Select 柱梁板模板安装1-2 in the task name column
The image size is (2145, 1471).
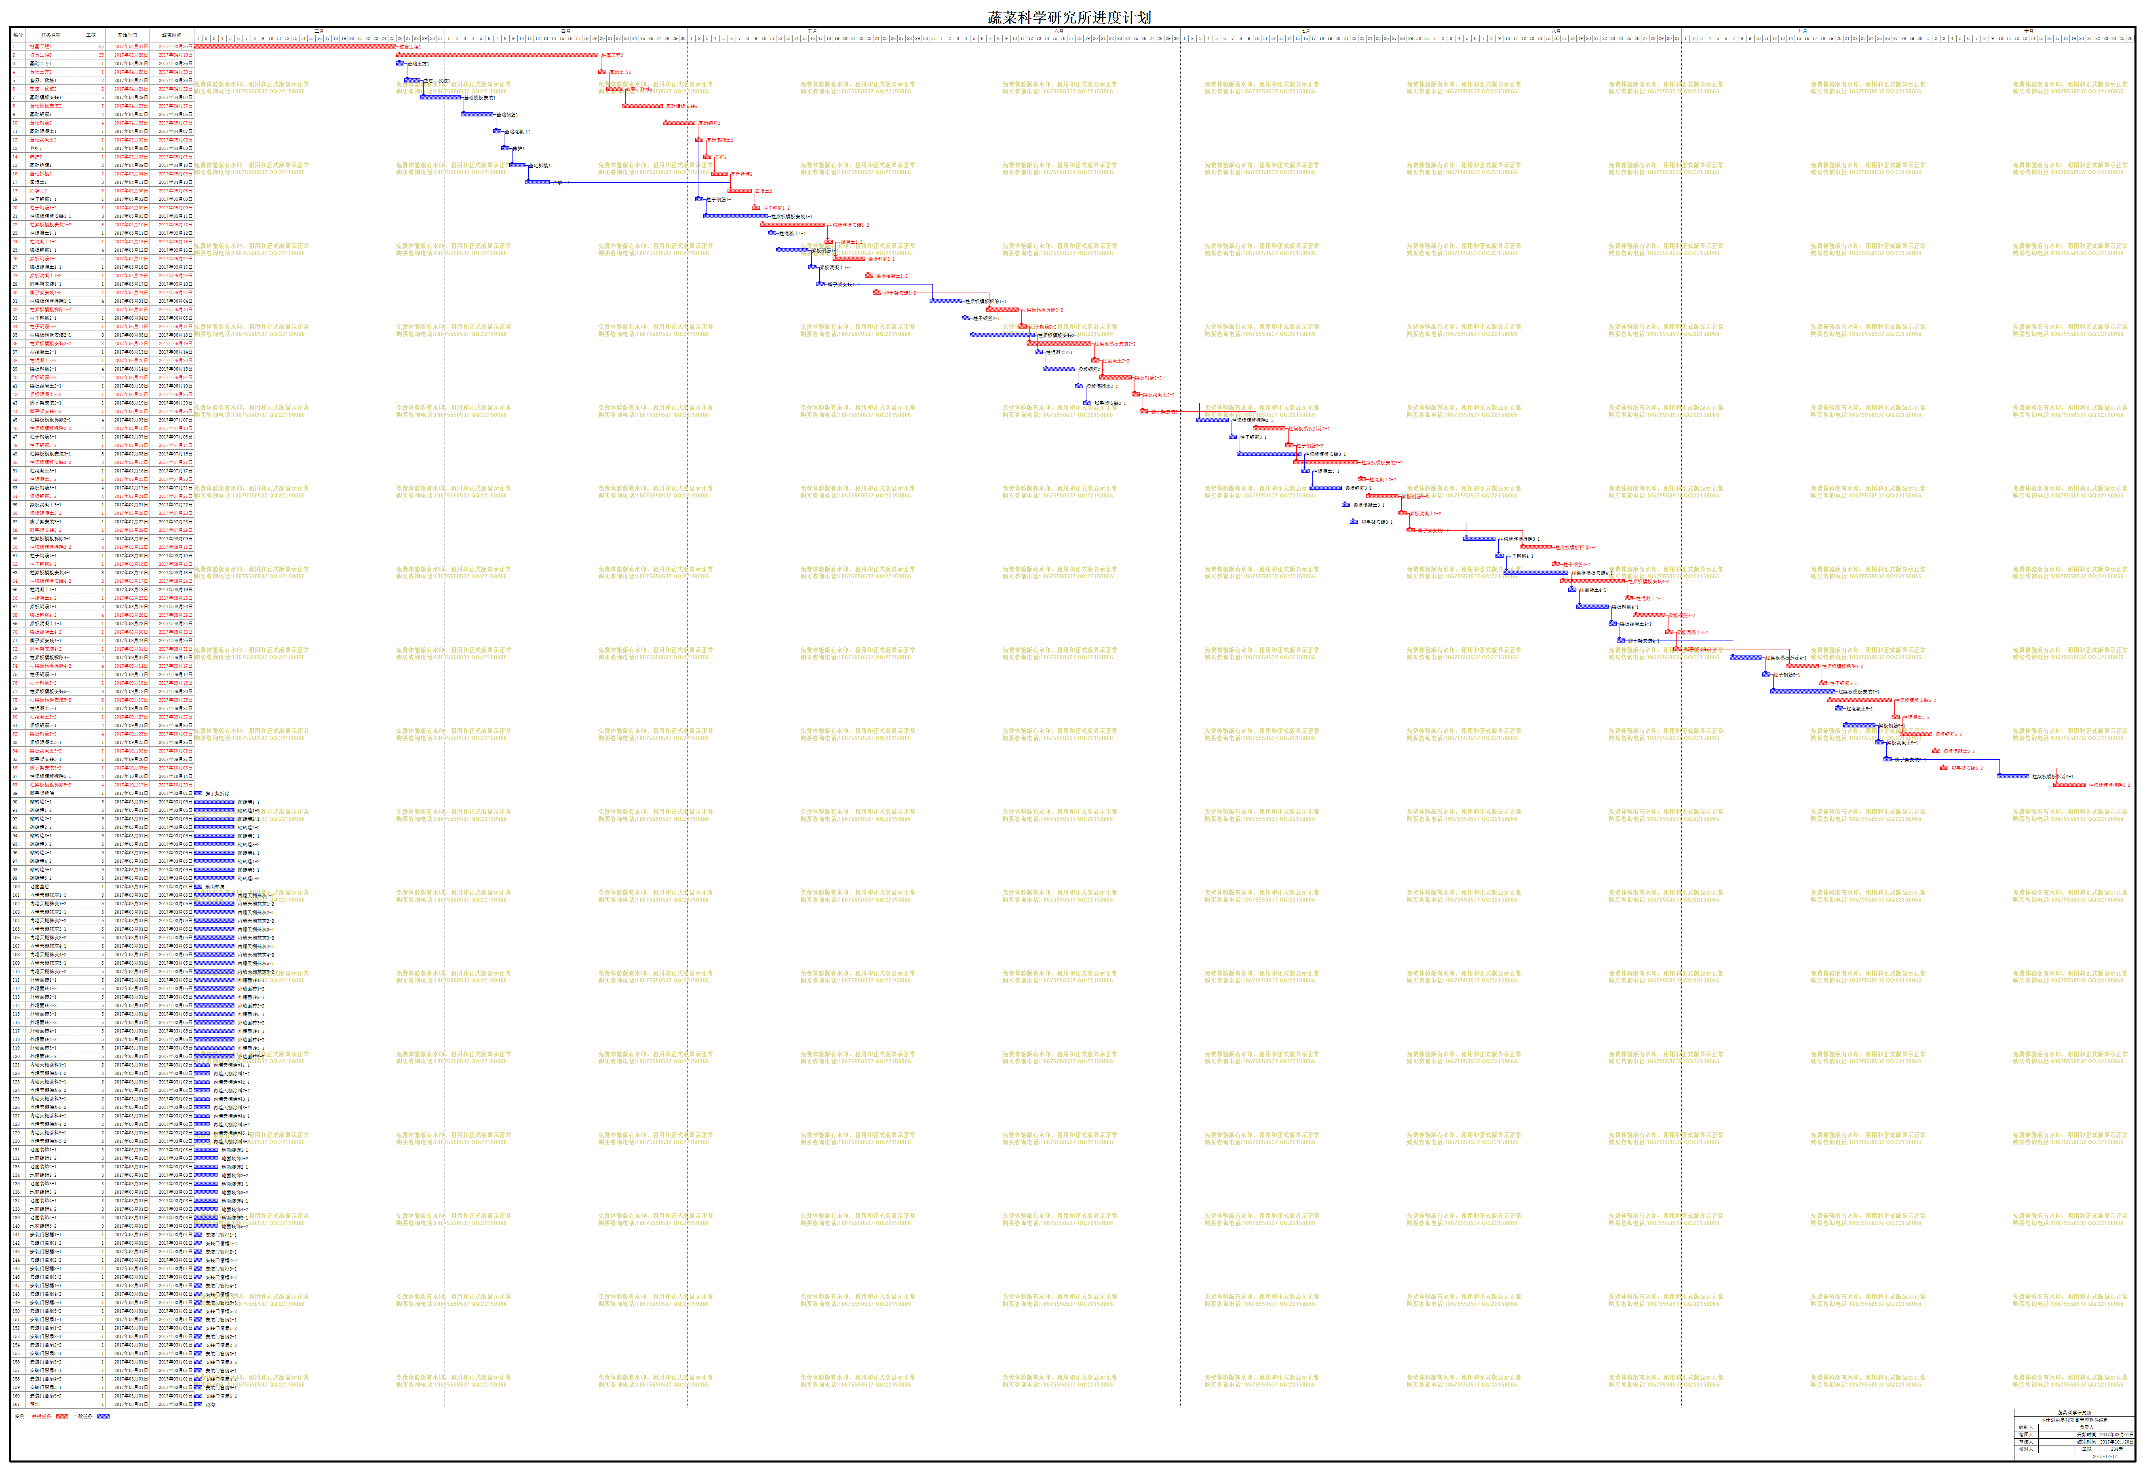(x=51, y=225)
